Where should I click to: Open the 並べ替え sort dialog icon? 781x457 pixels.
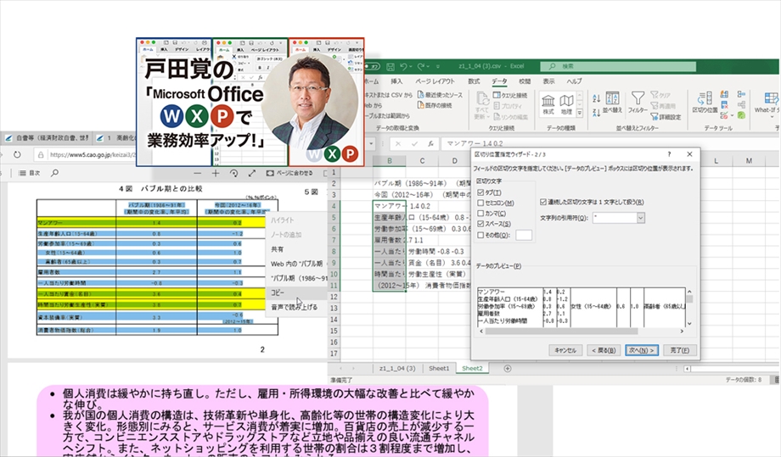point(613,103)
